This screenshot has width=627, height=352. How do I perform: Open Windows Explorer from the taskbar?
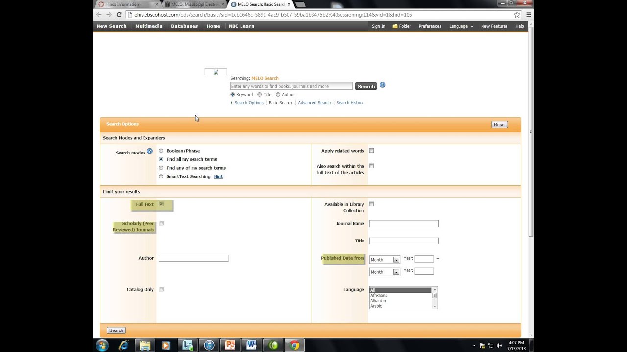coord(145,345)
